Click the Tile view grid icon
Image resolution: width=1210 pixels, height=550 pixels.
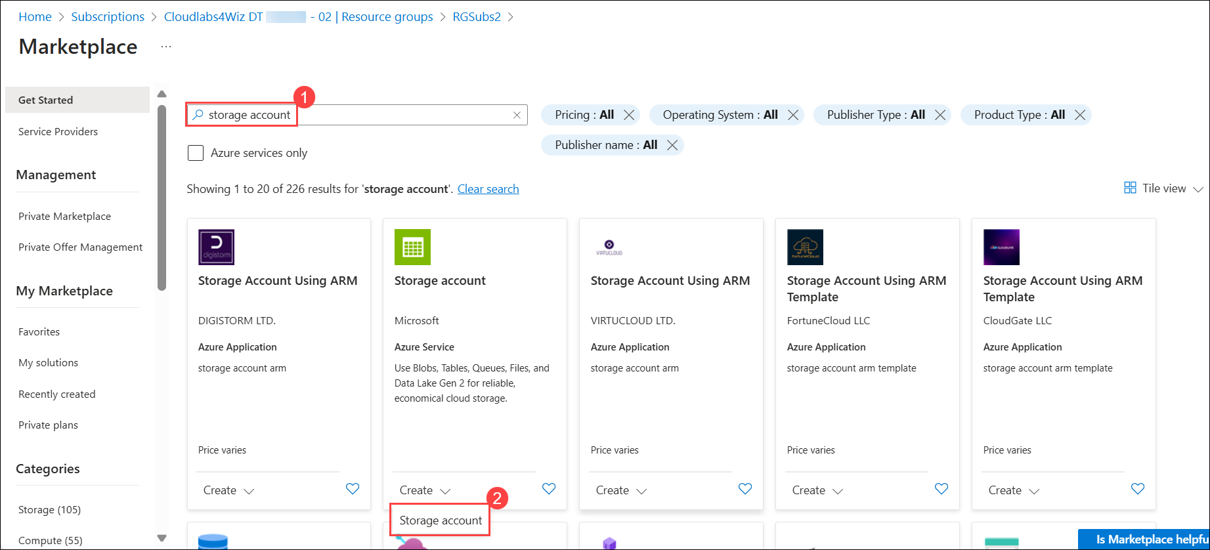tap(1130, 188)
